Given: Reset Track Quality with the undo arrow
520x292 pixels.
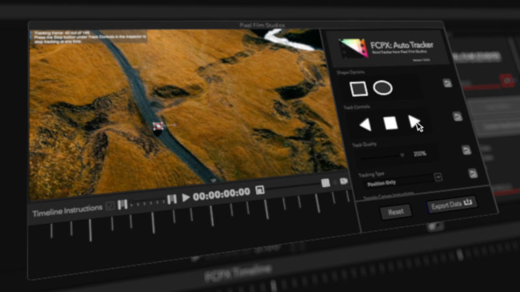Looking at the screenshot, I should pyautogui.click(x=466, y=150).
